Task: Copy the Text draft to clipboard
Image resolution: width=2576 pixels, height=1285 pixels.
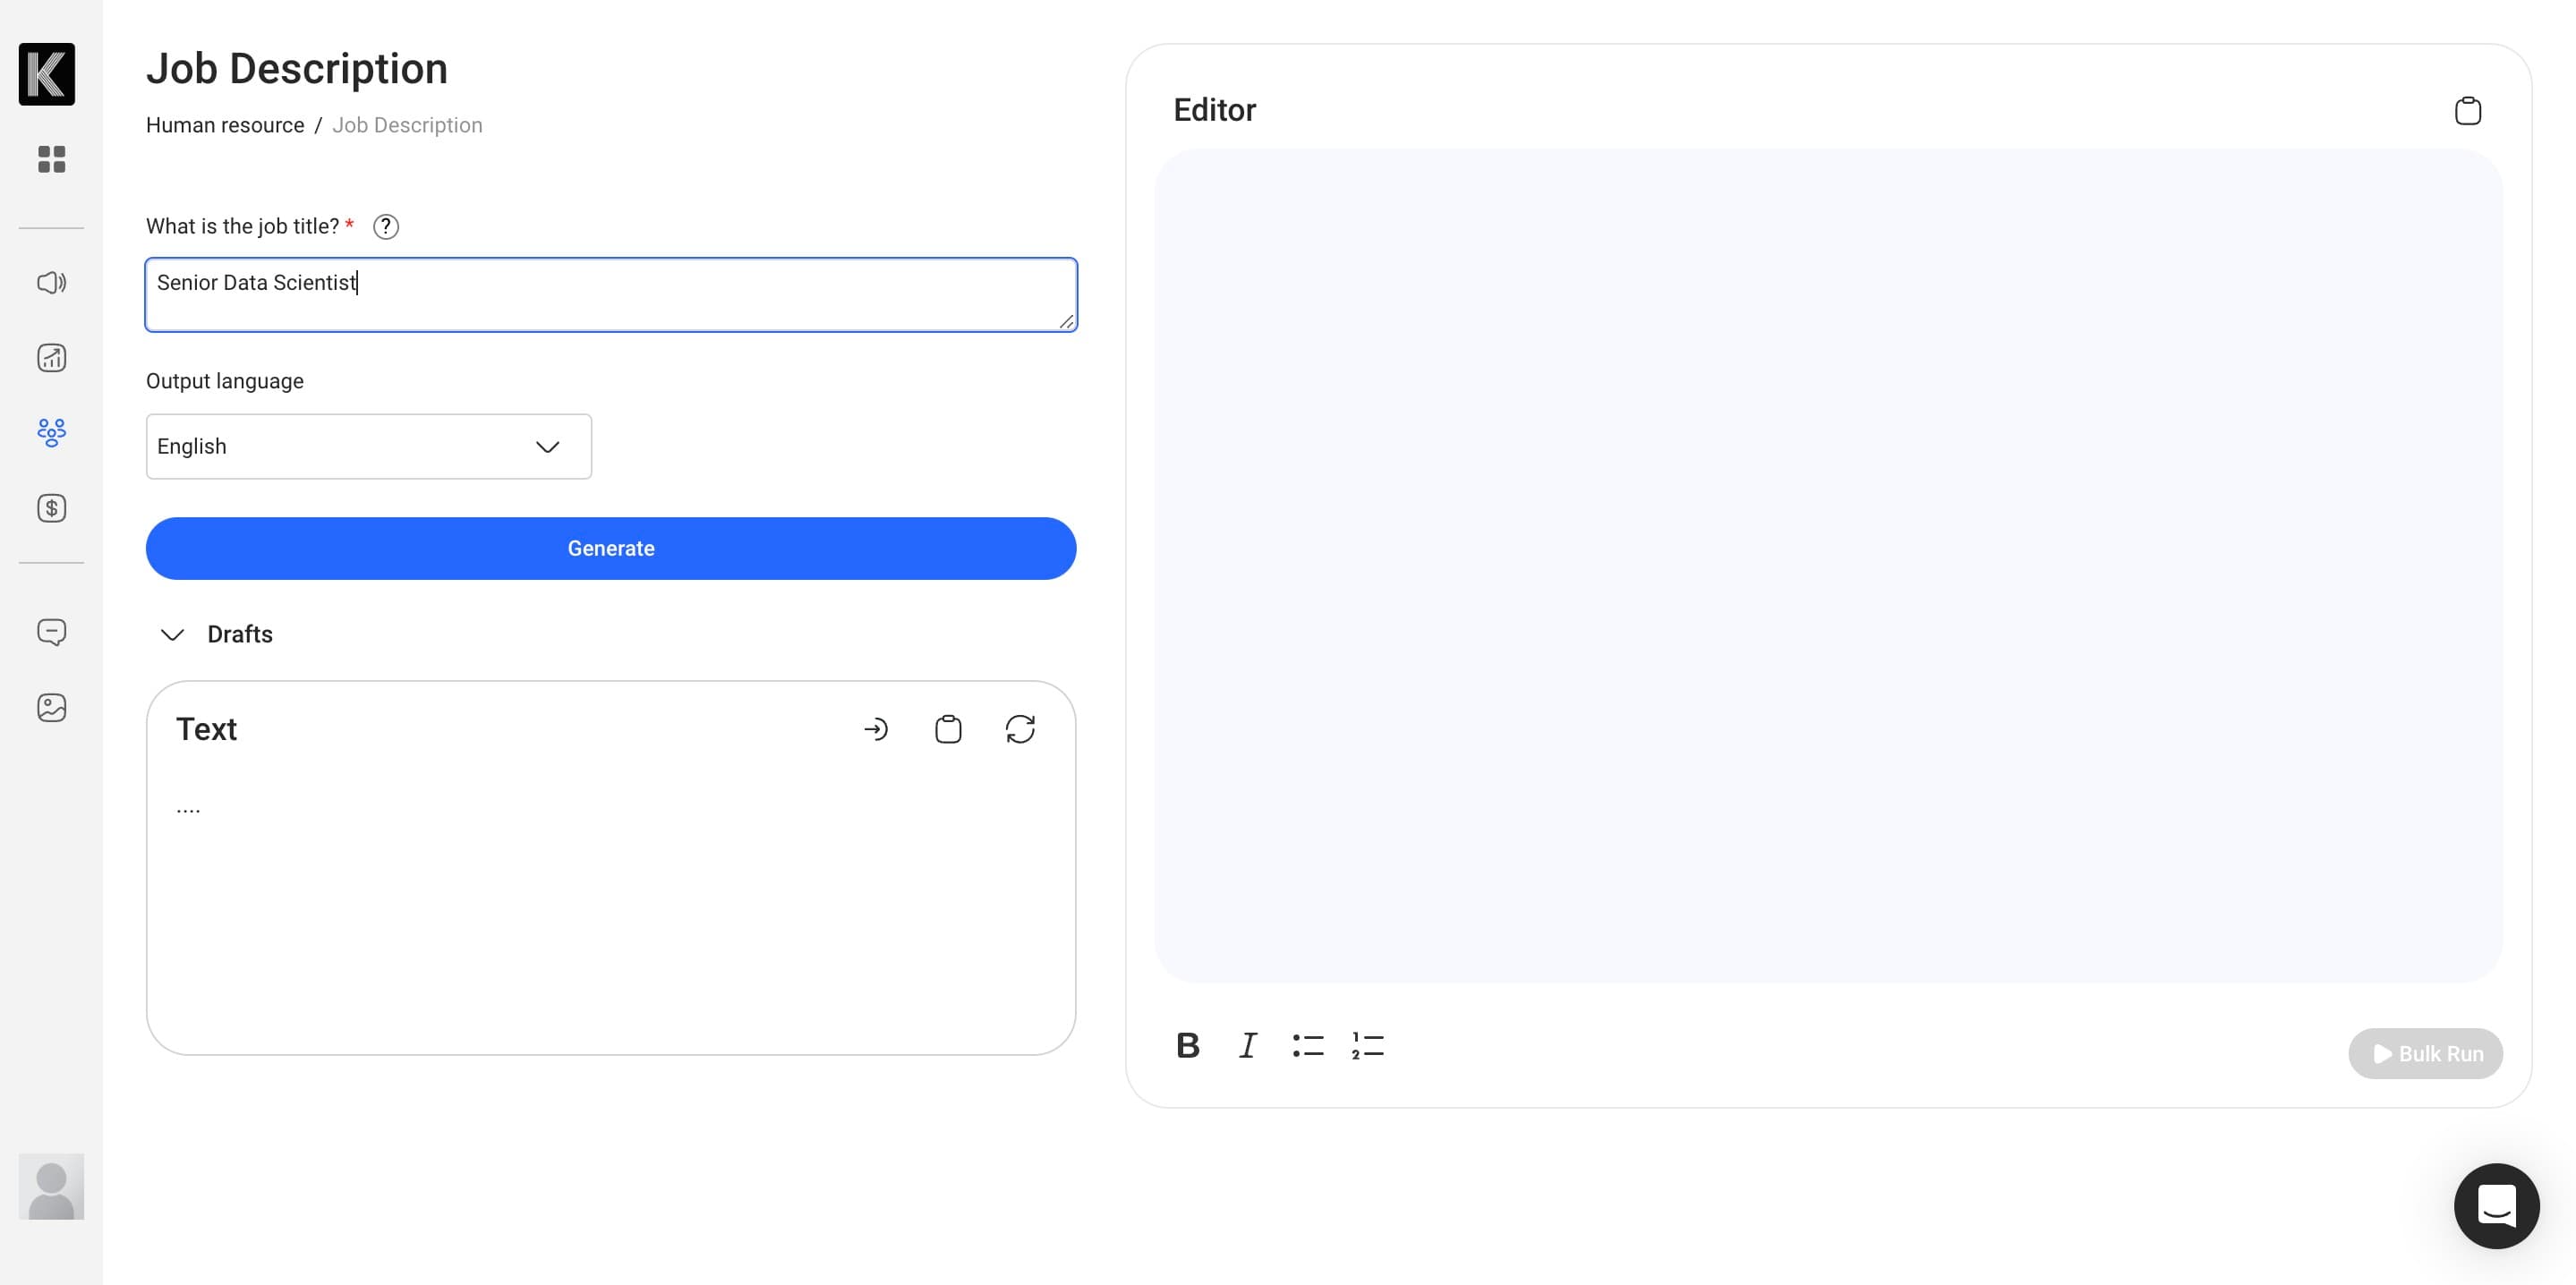Action: tap(948, 729)
